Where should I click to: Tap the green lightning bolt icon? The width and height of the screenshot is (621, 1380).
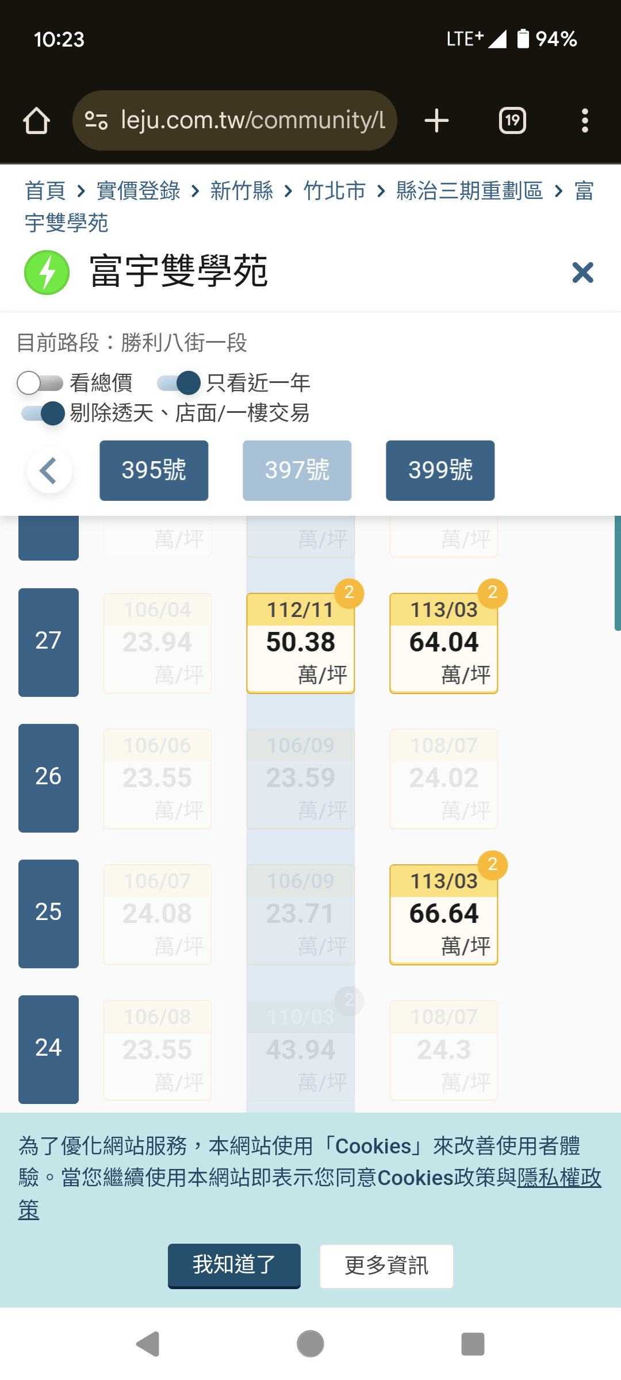pyautogui.click(x=47, y=273)
